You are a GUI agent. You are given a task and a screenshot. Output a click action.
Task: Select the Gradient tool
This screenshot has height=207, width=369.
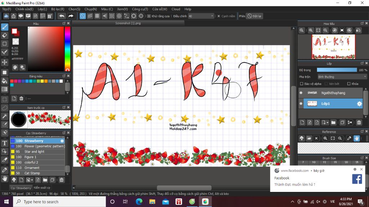[4, 89]
